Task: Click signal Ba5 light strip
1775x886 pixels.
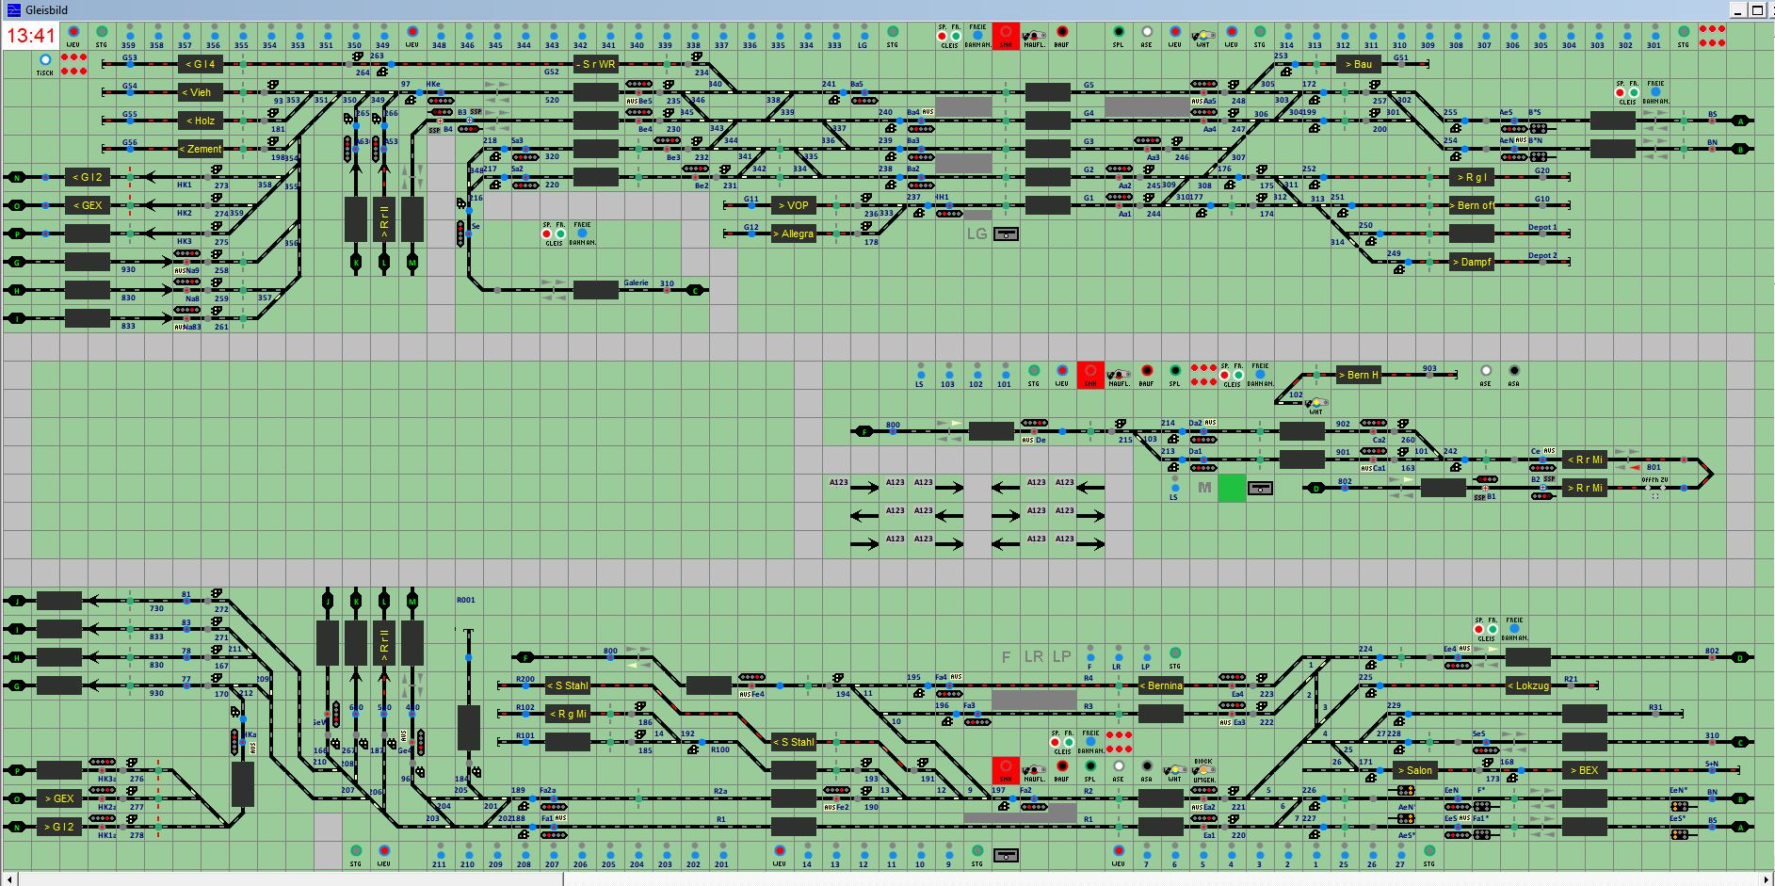Action: tap(863, 101)
